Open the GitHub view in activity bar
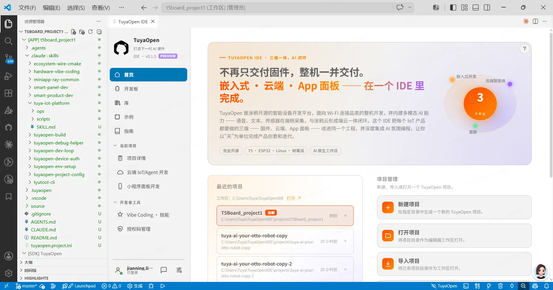Image resolution: width=553 pixels, height=290 pixels. [x=9, y=127]
